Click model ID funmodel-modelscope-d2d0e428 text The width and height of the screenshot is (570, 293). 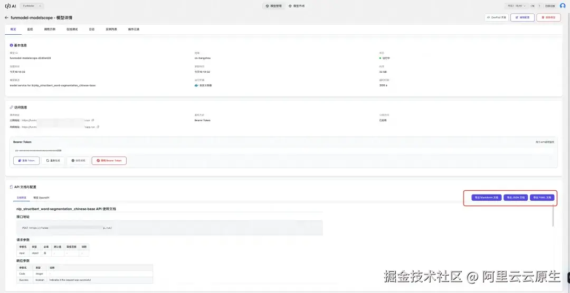(x=30, y=58)
